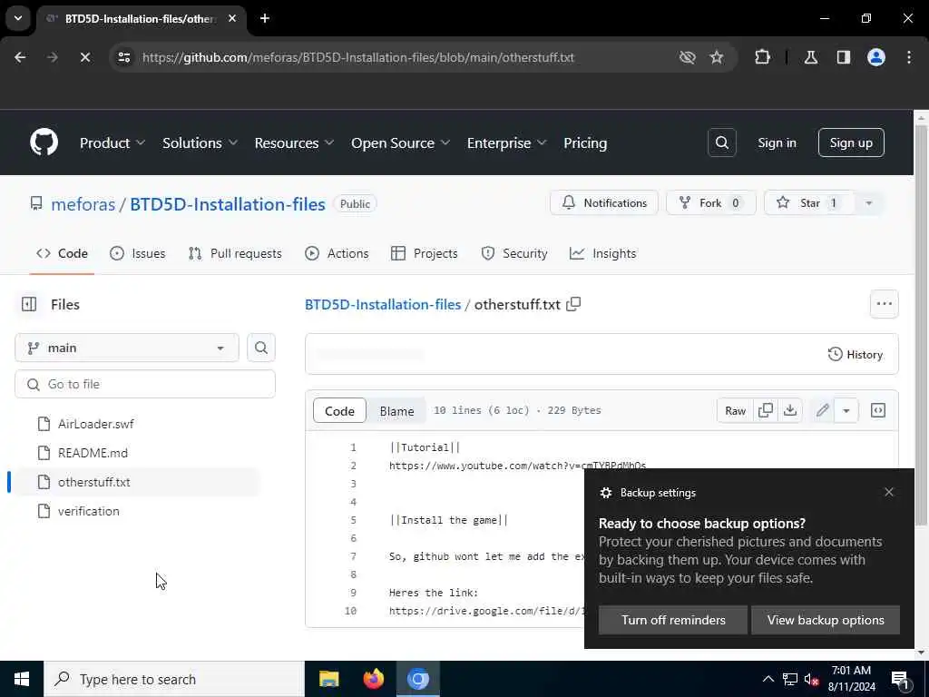Screen dimensions: 929x697
Task: Open the symbols panel icon
Action: coord(878,410)
